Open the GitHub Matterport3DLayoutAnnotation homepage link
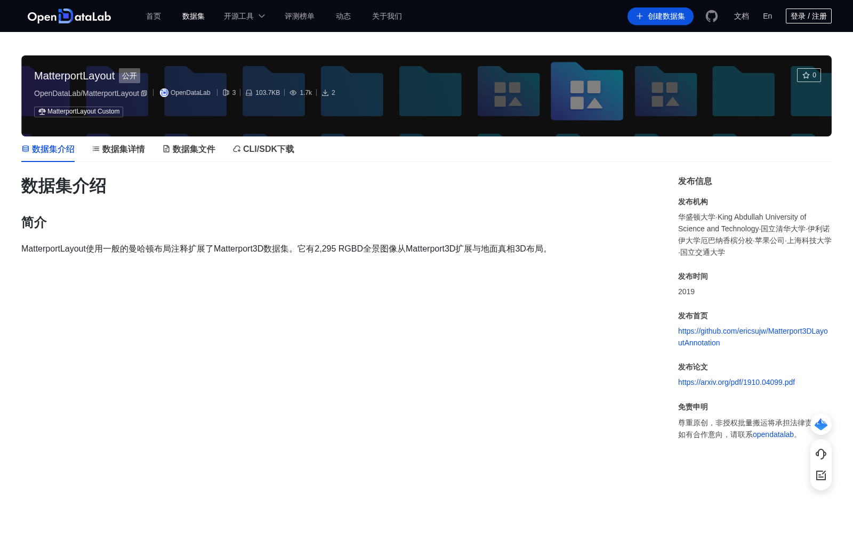The height and width of the screenshot is (533, 853). [x=753, y=337]
